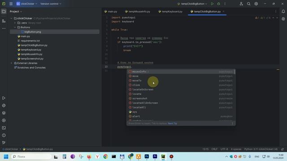The width and height of the screenshot is (287, 161).
Task: Open the Services tool window
Action: pos(4,120)
